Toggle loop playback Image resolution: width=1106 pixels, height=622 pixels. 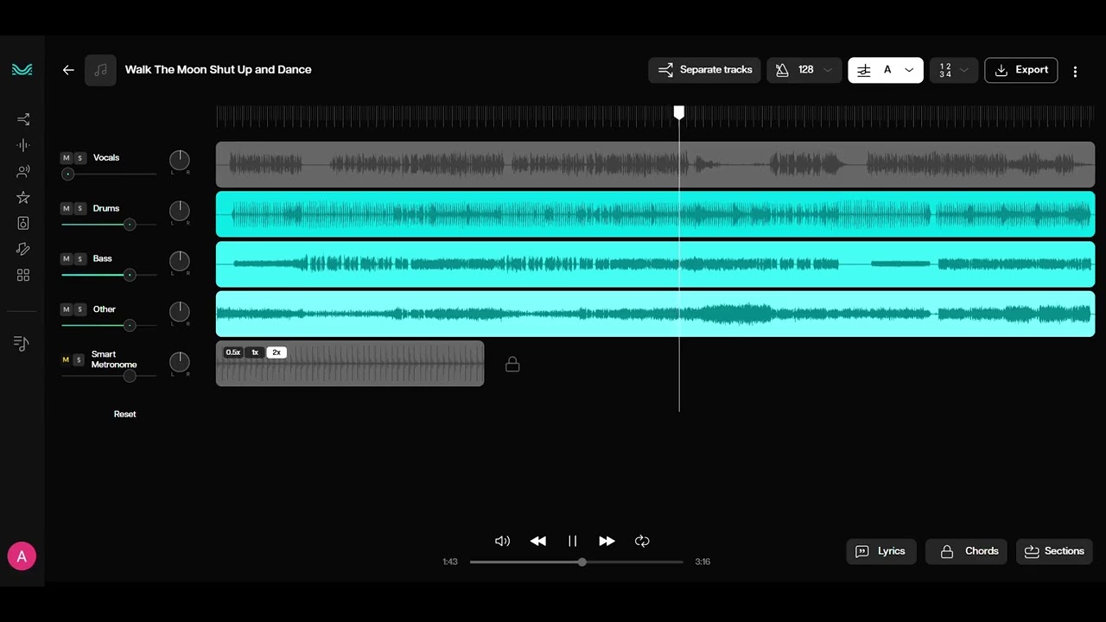(642, 541)
